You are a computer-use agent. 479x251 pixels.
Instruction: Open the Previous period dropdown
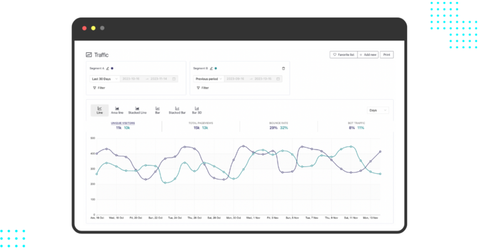pos(208,79)
